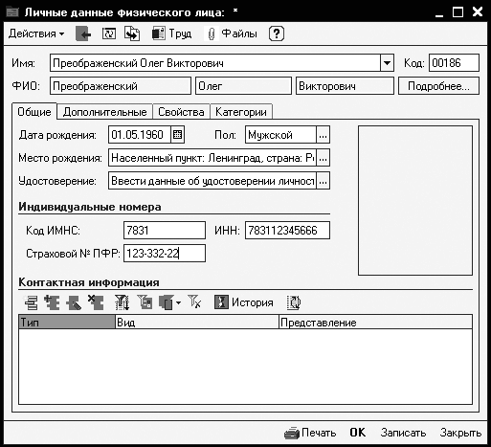Click the green back-arrow toolbar icon
Viewport: 491px width, 447px height.
pyautogui.click(x=83, y=34)
